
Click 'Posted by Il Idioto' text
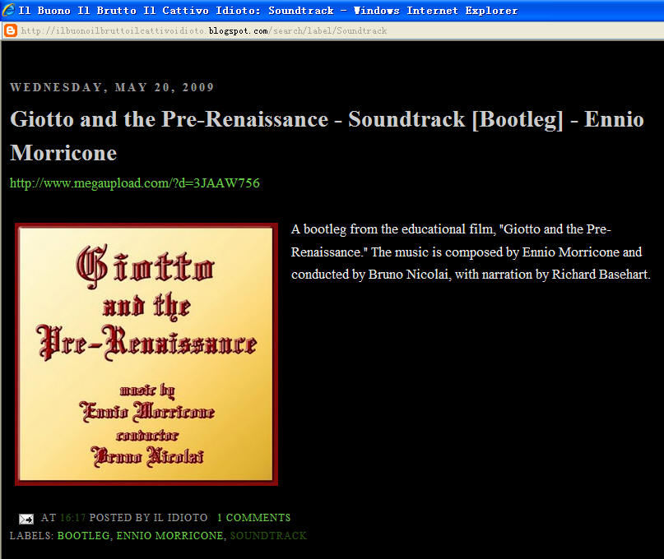[148, 518]
